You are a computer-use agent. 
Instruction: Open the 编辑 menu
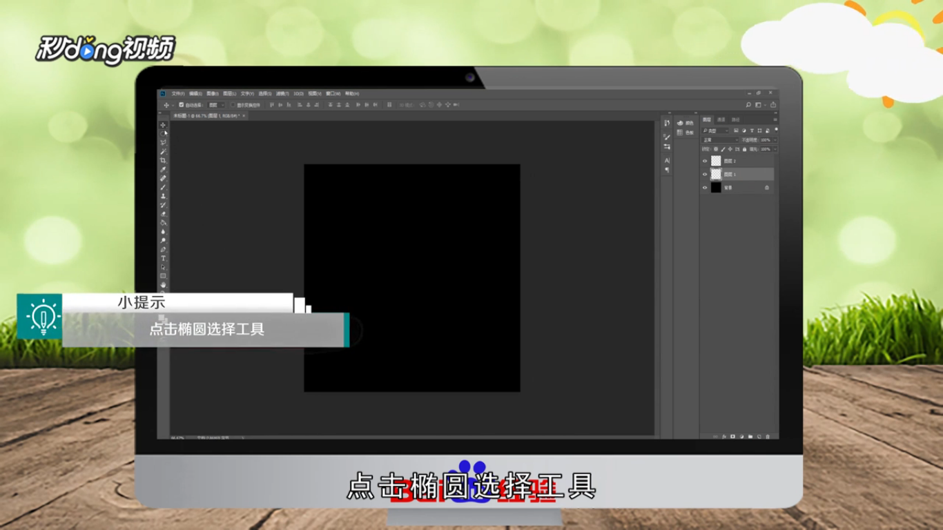(195, 94)
